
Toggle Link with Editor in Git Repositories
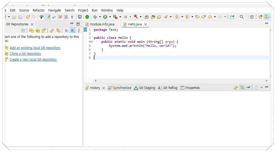(58, 31)
